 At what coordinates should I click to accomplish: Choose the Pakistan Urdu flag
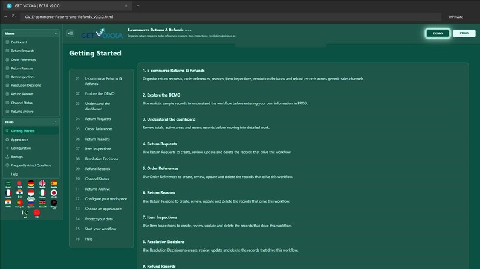coord(25,213)
